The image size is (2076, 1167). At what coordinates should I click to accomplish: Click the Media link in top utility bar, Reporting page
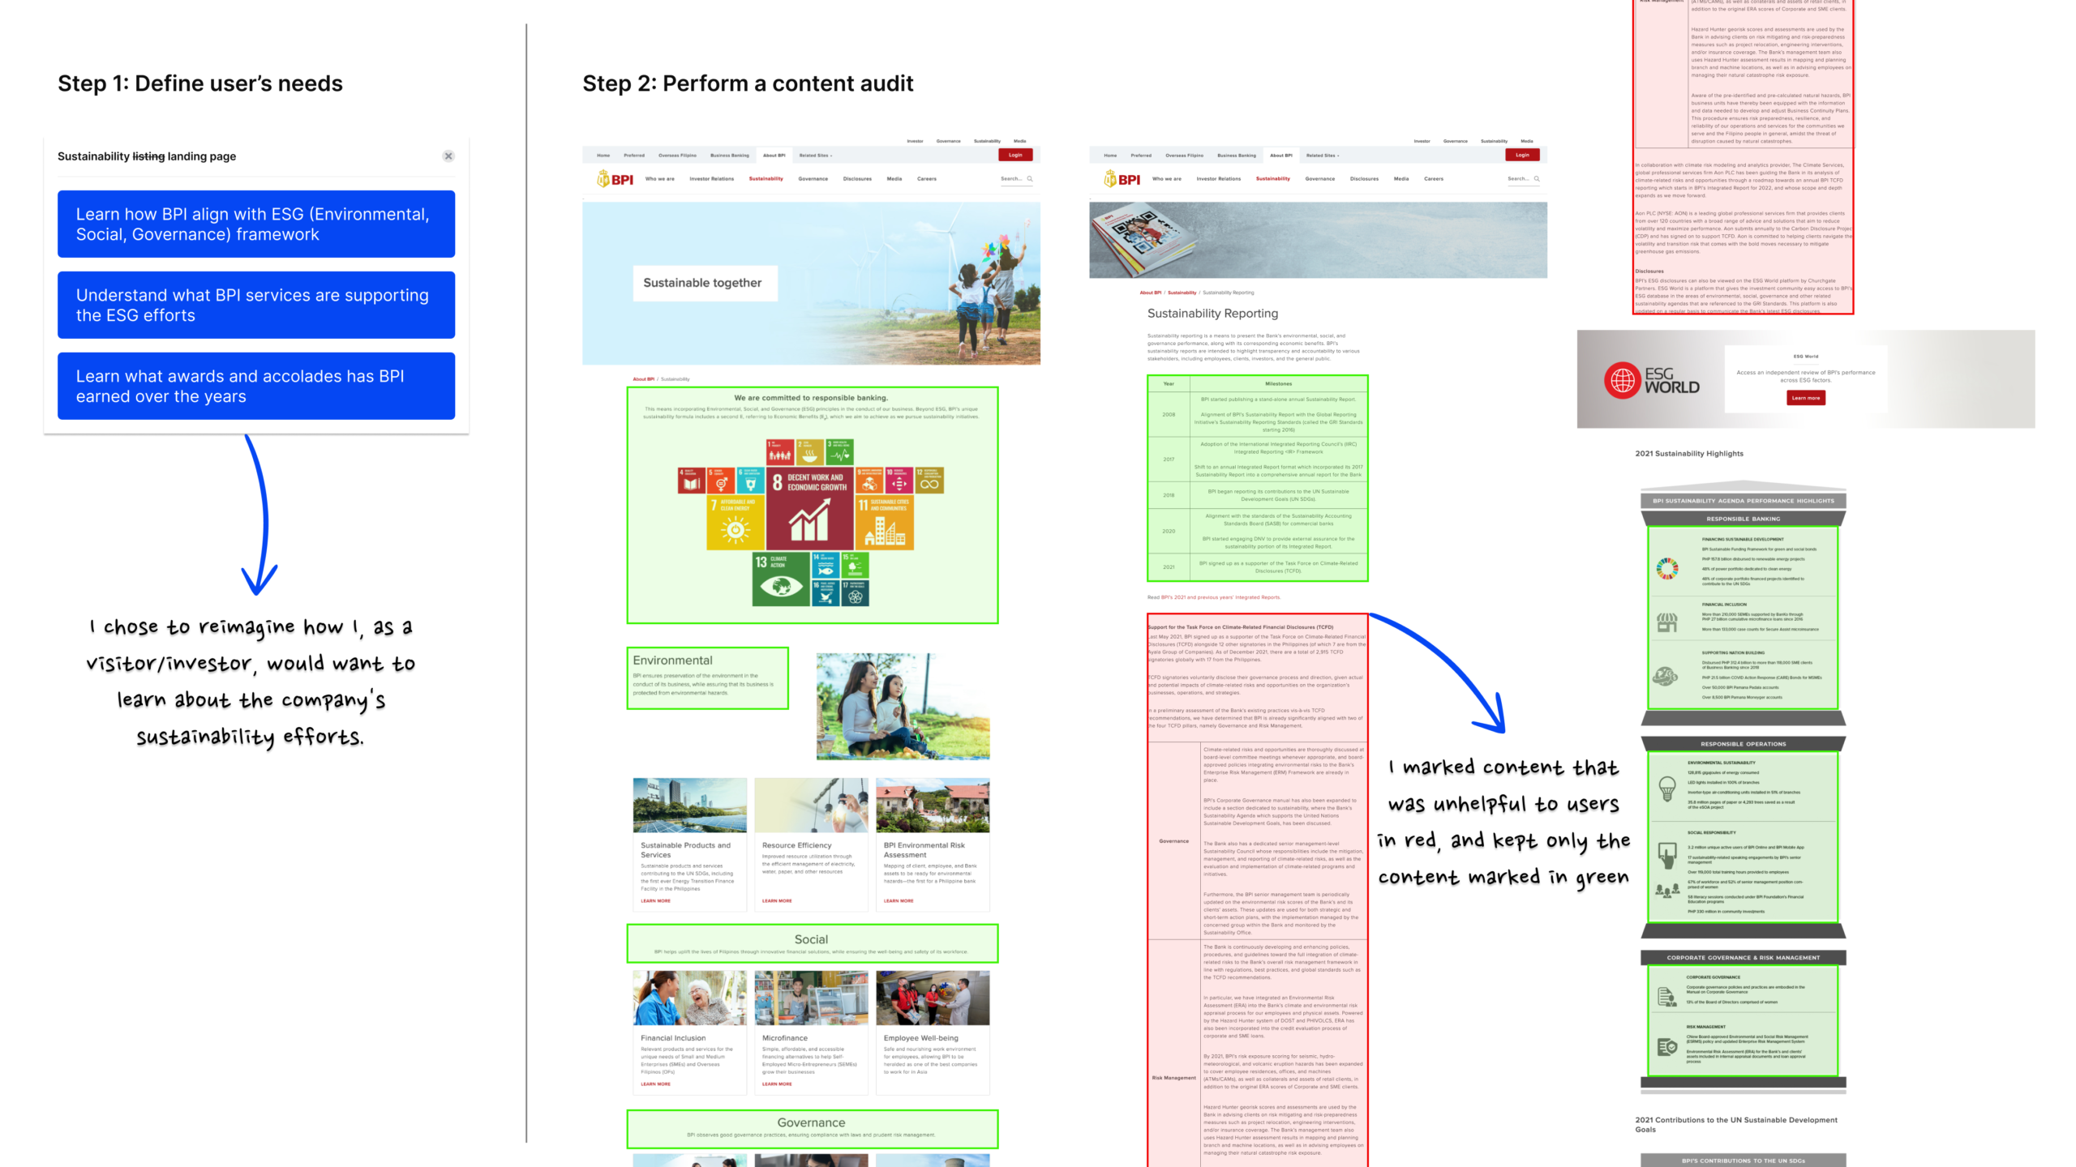click(1527, 141)
